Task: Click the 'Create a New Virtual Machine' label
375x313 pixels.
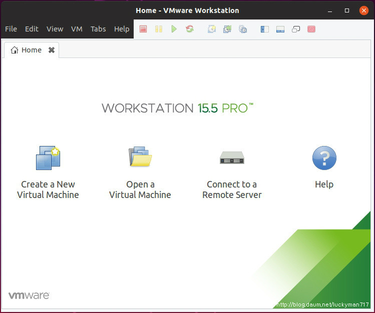Action: tap(48, 189)
